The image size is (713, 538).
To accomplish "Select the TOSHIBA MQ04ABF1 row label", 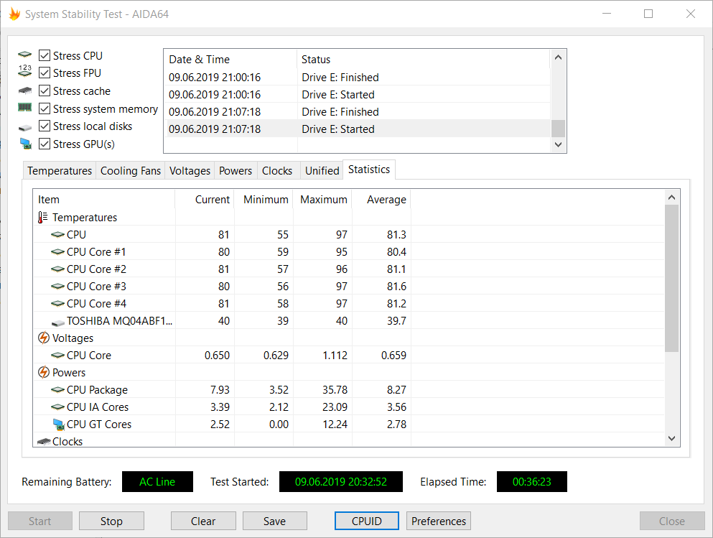I will 120,320.
